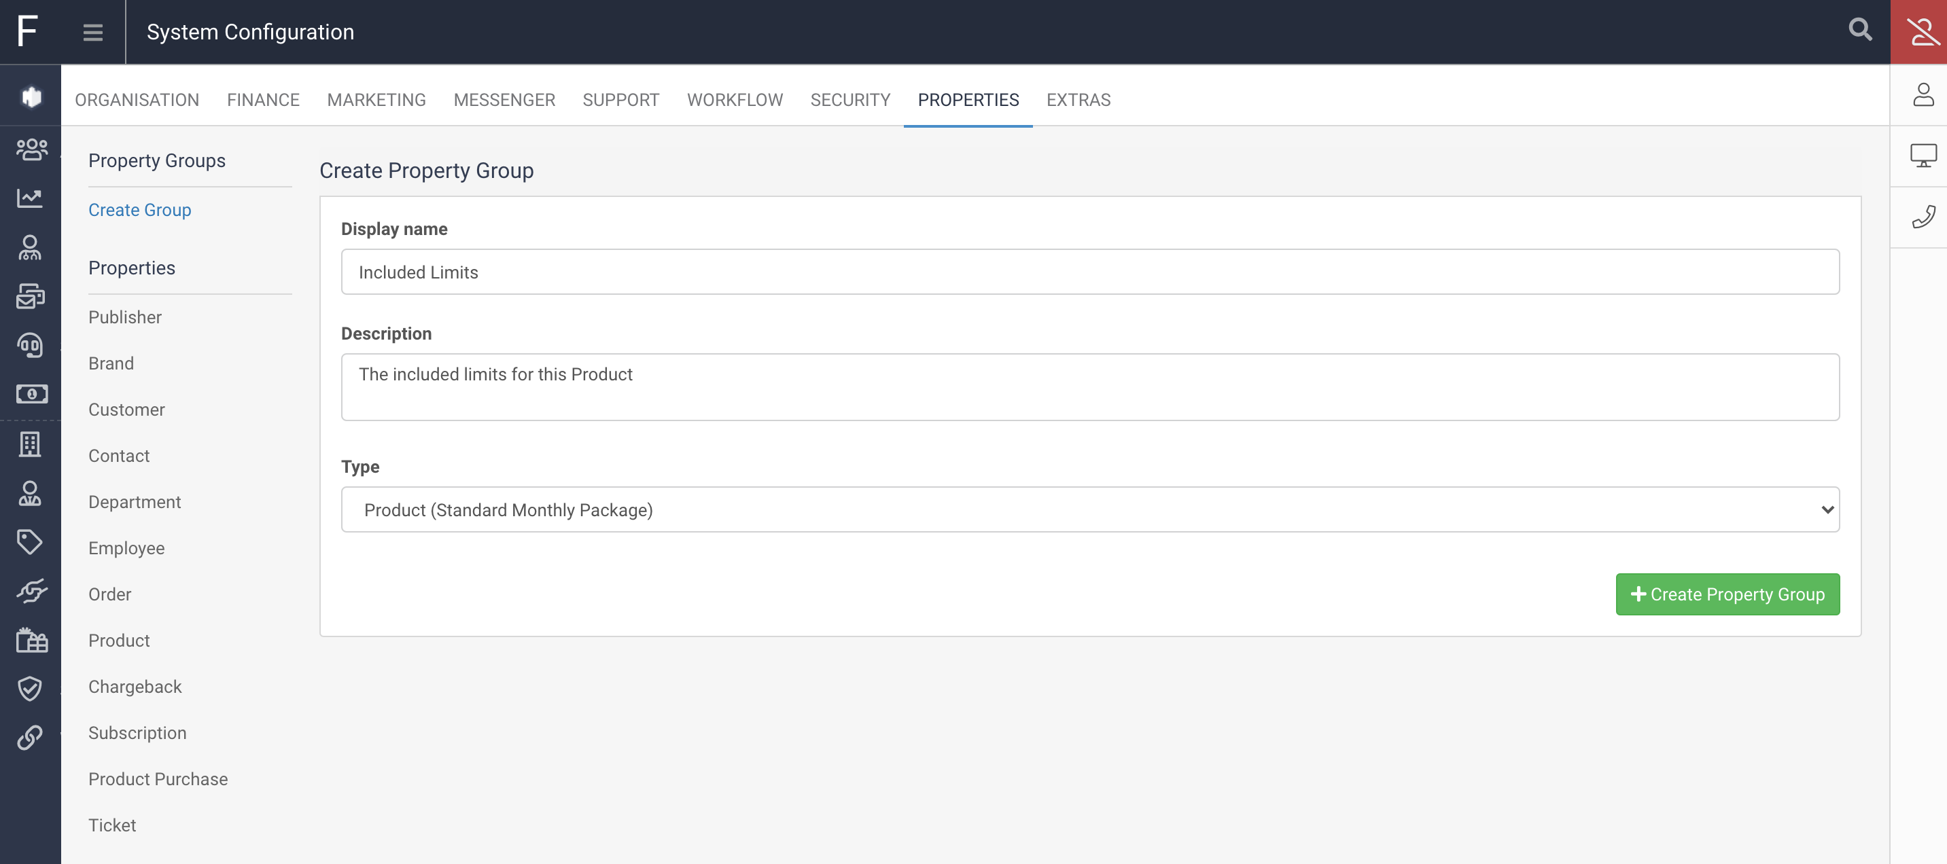Open the FINANCE tab
Screen dimensions: 1947x864
pyautogui.click(x=262, y=100)
